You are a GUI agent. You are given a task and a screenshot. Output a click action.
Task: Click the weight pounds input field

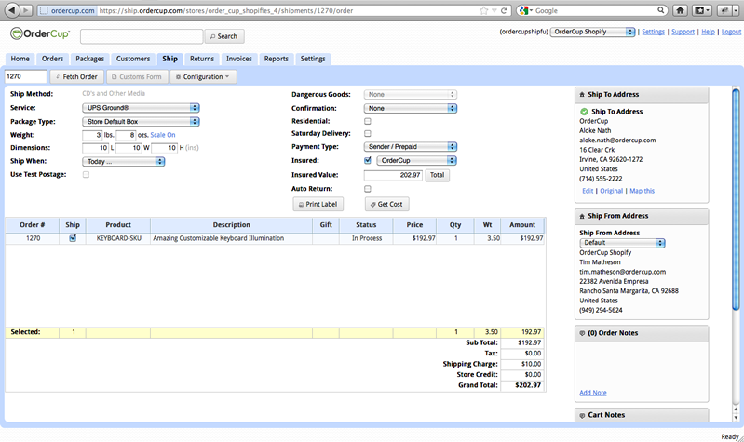pyautogui.click(x=92, y=135)
